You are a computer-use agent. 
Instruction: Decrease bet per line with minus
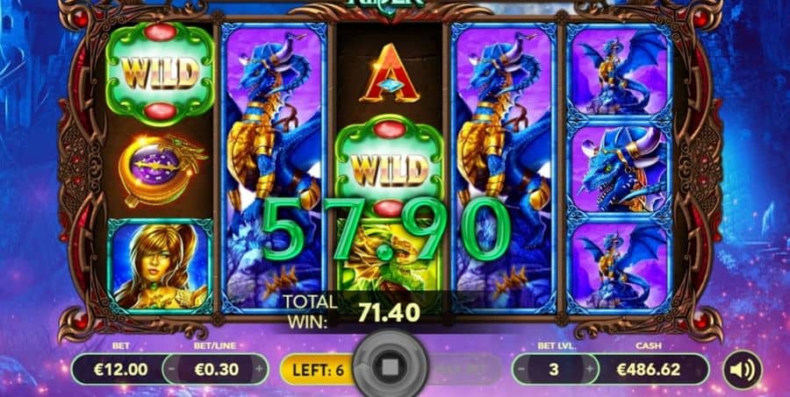pos(172,369)
